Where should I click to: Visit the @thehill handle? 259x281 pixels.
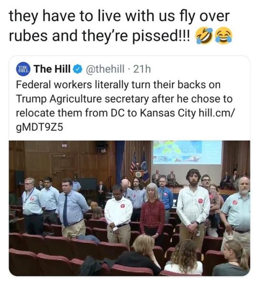click(x=105, y=69)
